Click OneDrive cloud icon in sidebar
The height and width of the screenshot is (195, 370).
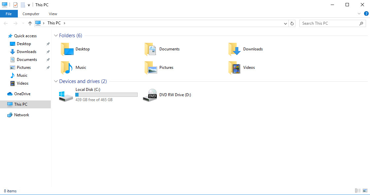click(10, 94)
